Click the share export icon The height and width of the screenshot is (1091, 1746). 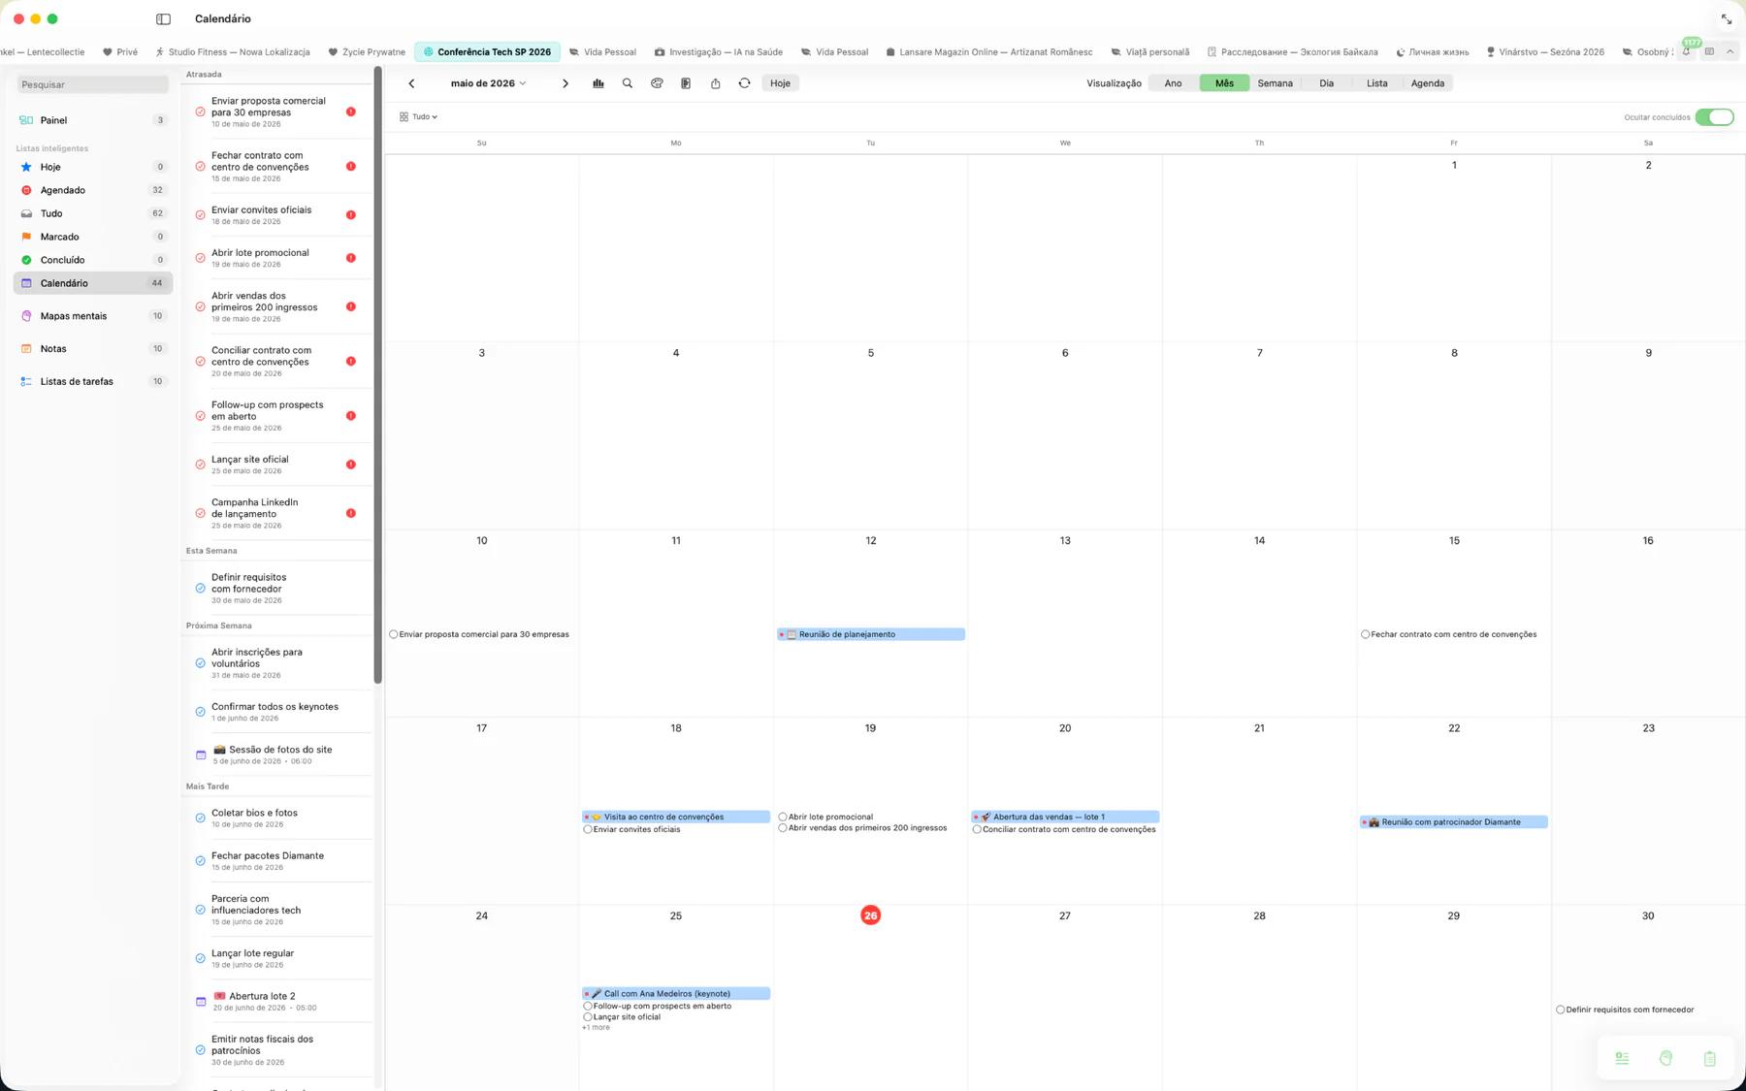coord(715,83)
